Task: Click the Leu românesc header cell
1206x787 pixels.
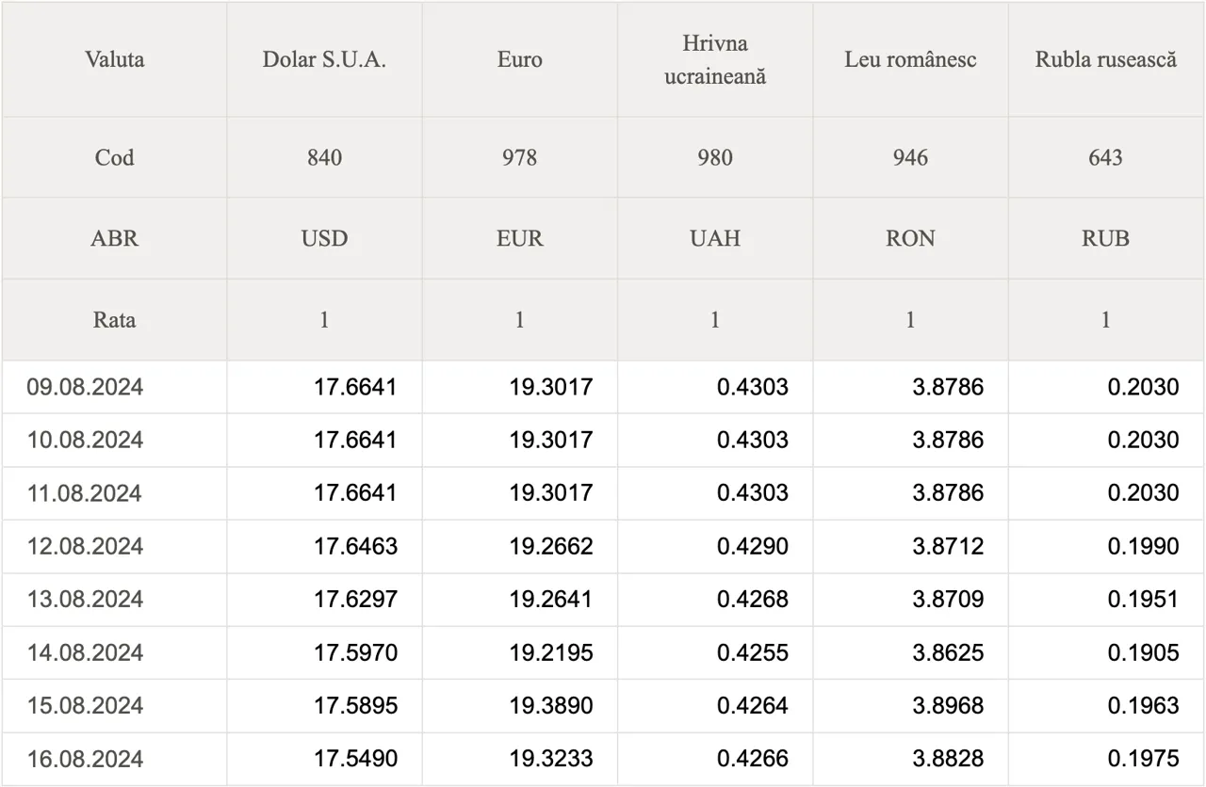Action: click(910, 59)
